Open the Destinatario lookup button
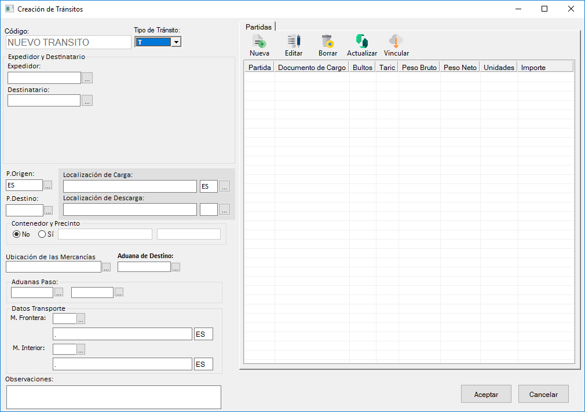The image size is (585, 412). (87, 101)
